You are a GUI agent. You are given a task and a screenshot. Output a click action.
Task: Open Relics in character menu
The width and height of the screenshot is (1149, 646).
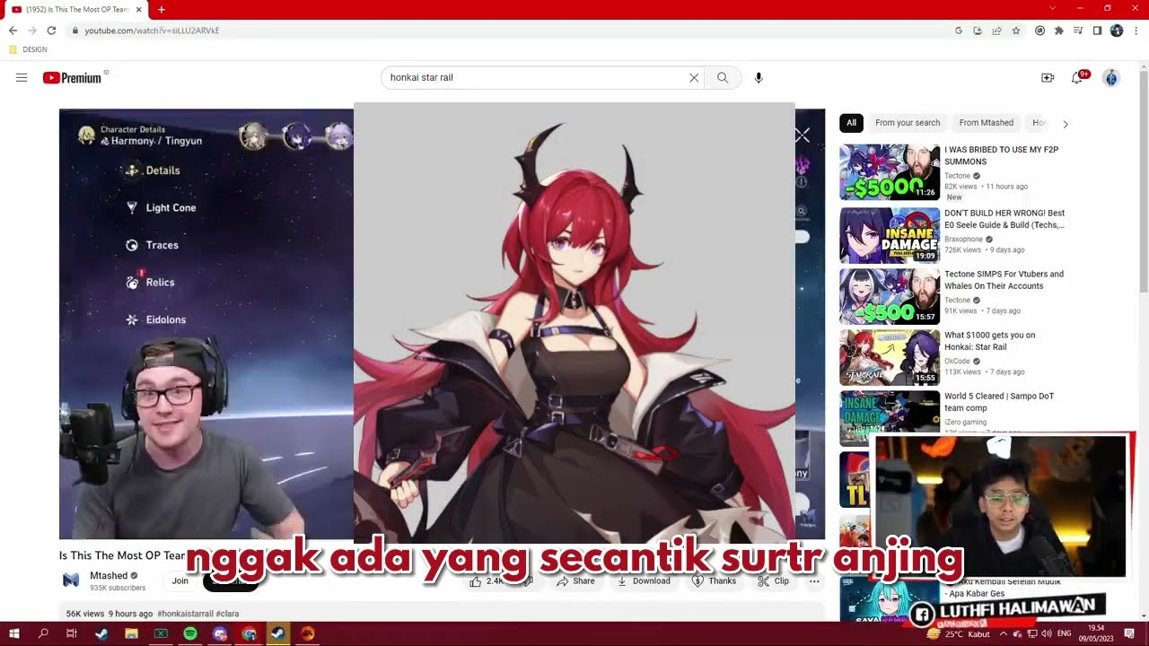pos(150,283)
